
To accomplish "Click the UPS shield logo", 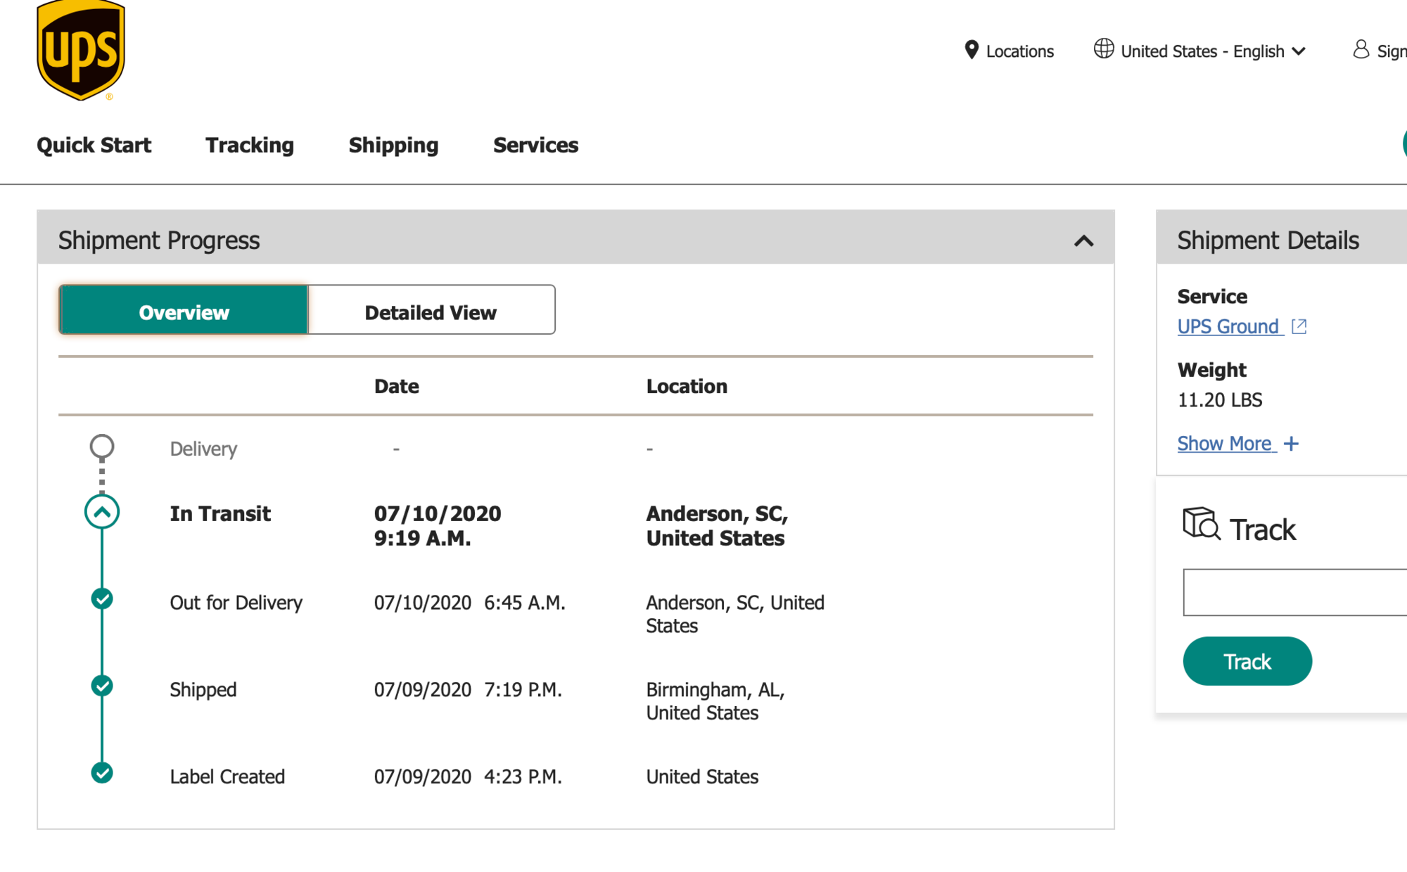I will 81,51.
